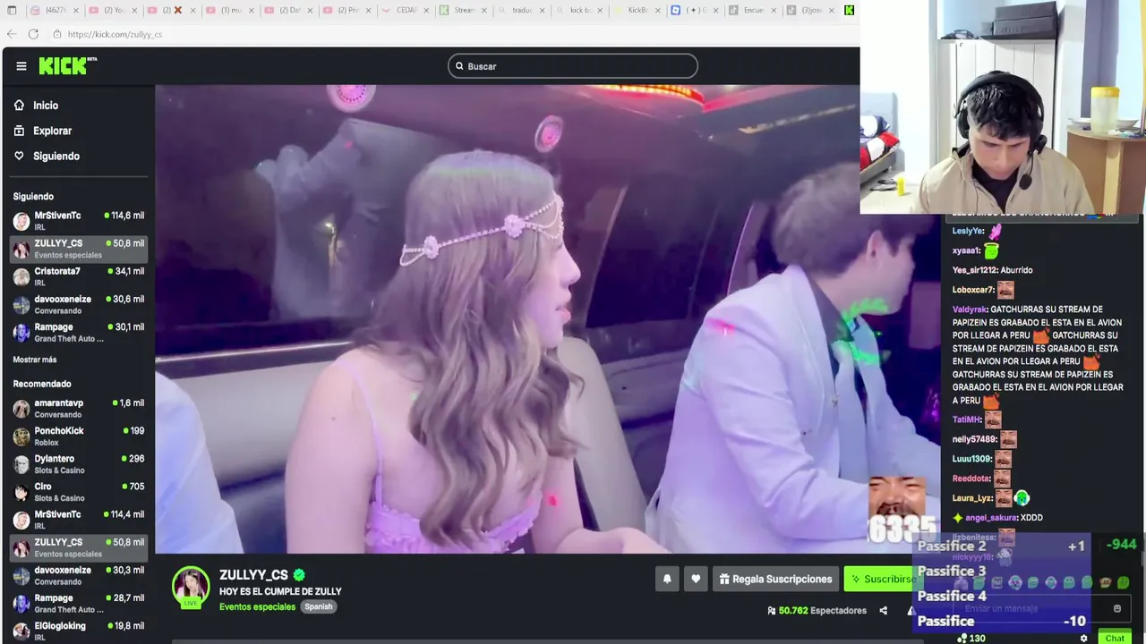1146x644 pixels.
Task: Click the report warning triangle icon
Action: pyautogui.click(x=911, y=611)
